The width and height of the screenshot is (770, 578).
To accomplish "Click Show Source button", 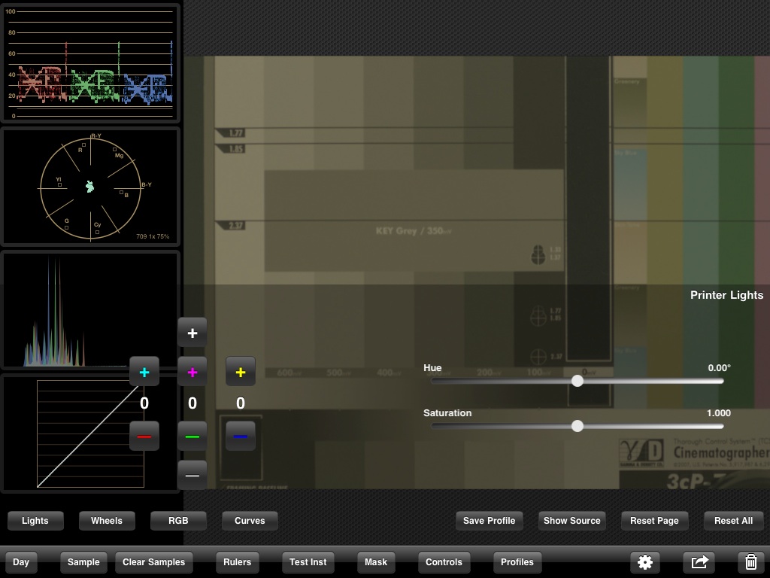I will tap(572, 521).
